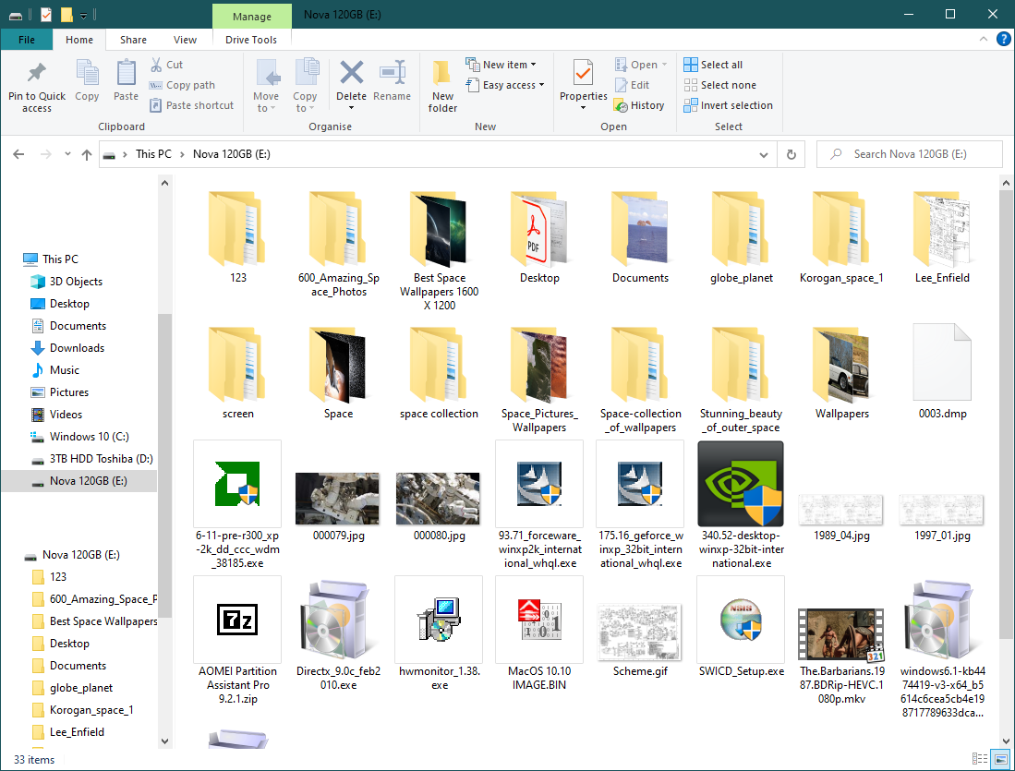The height and width of the screenshot is (771, 1015).
Task: Refresh the current folder view
Action: (791, 154)
